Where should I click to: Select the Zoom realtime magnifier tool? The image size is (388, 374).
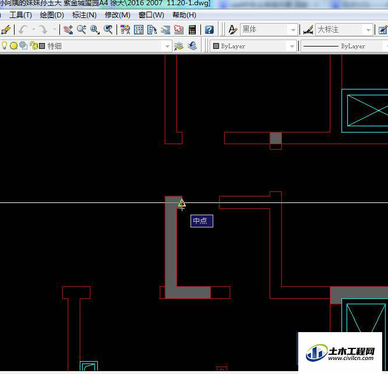tap(82, 30)
